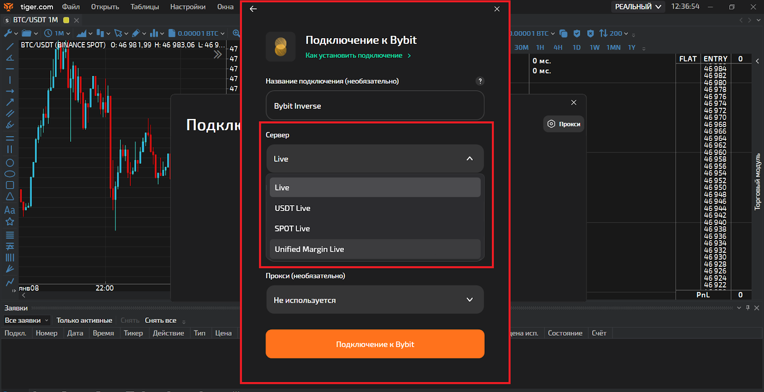Open the 'Все заявки' filter dropdown
This screenshot has width=764, height=392.
click(26, 320)
